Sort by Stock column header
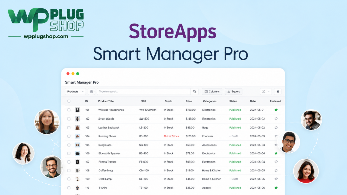 pyautogui.click(x=168, y=101)
